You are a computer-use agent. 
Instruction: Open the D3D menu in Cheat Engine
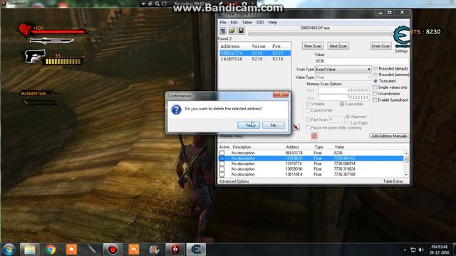[x=260, y=22]
